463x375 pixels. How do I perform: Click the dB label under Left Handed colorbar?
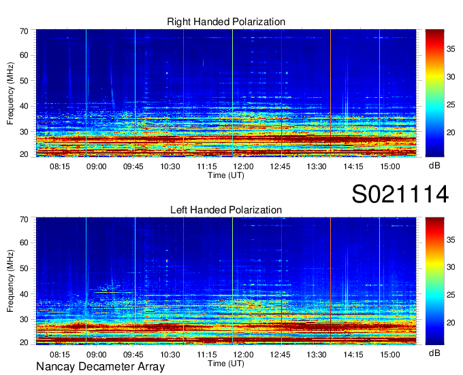[434, 353]
